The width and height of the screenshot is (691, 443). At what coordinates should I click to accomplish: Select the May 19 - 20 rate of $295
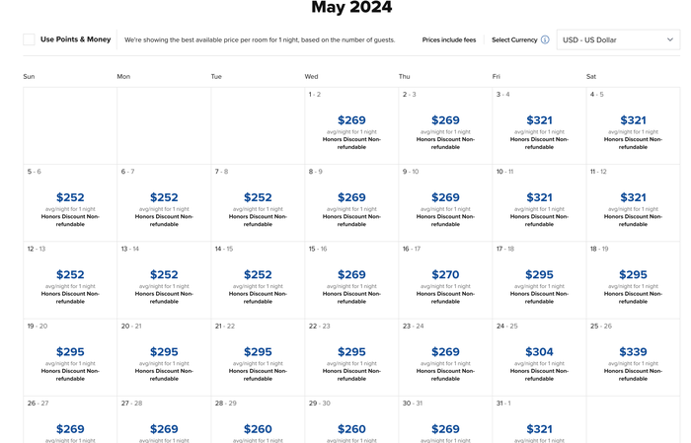click(x=70, y=357)
